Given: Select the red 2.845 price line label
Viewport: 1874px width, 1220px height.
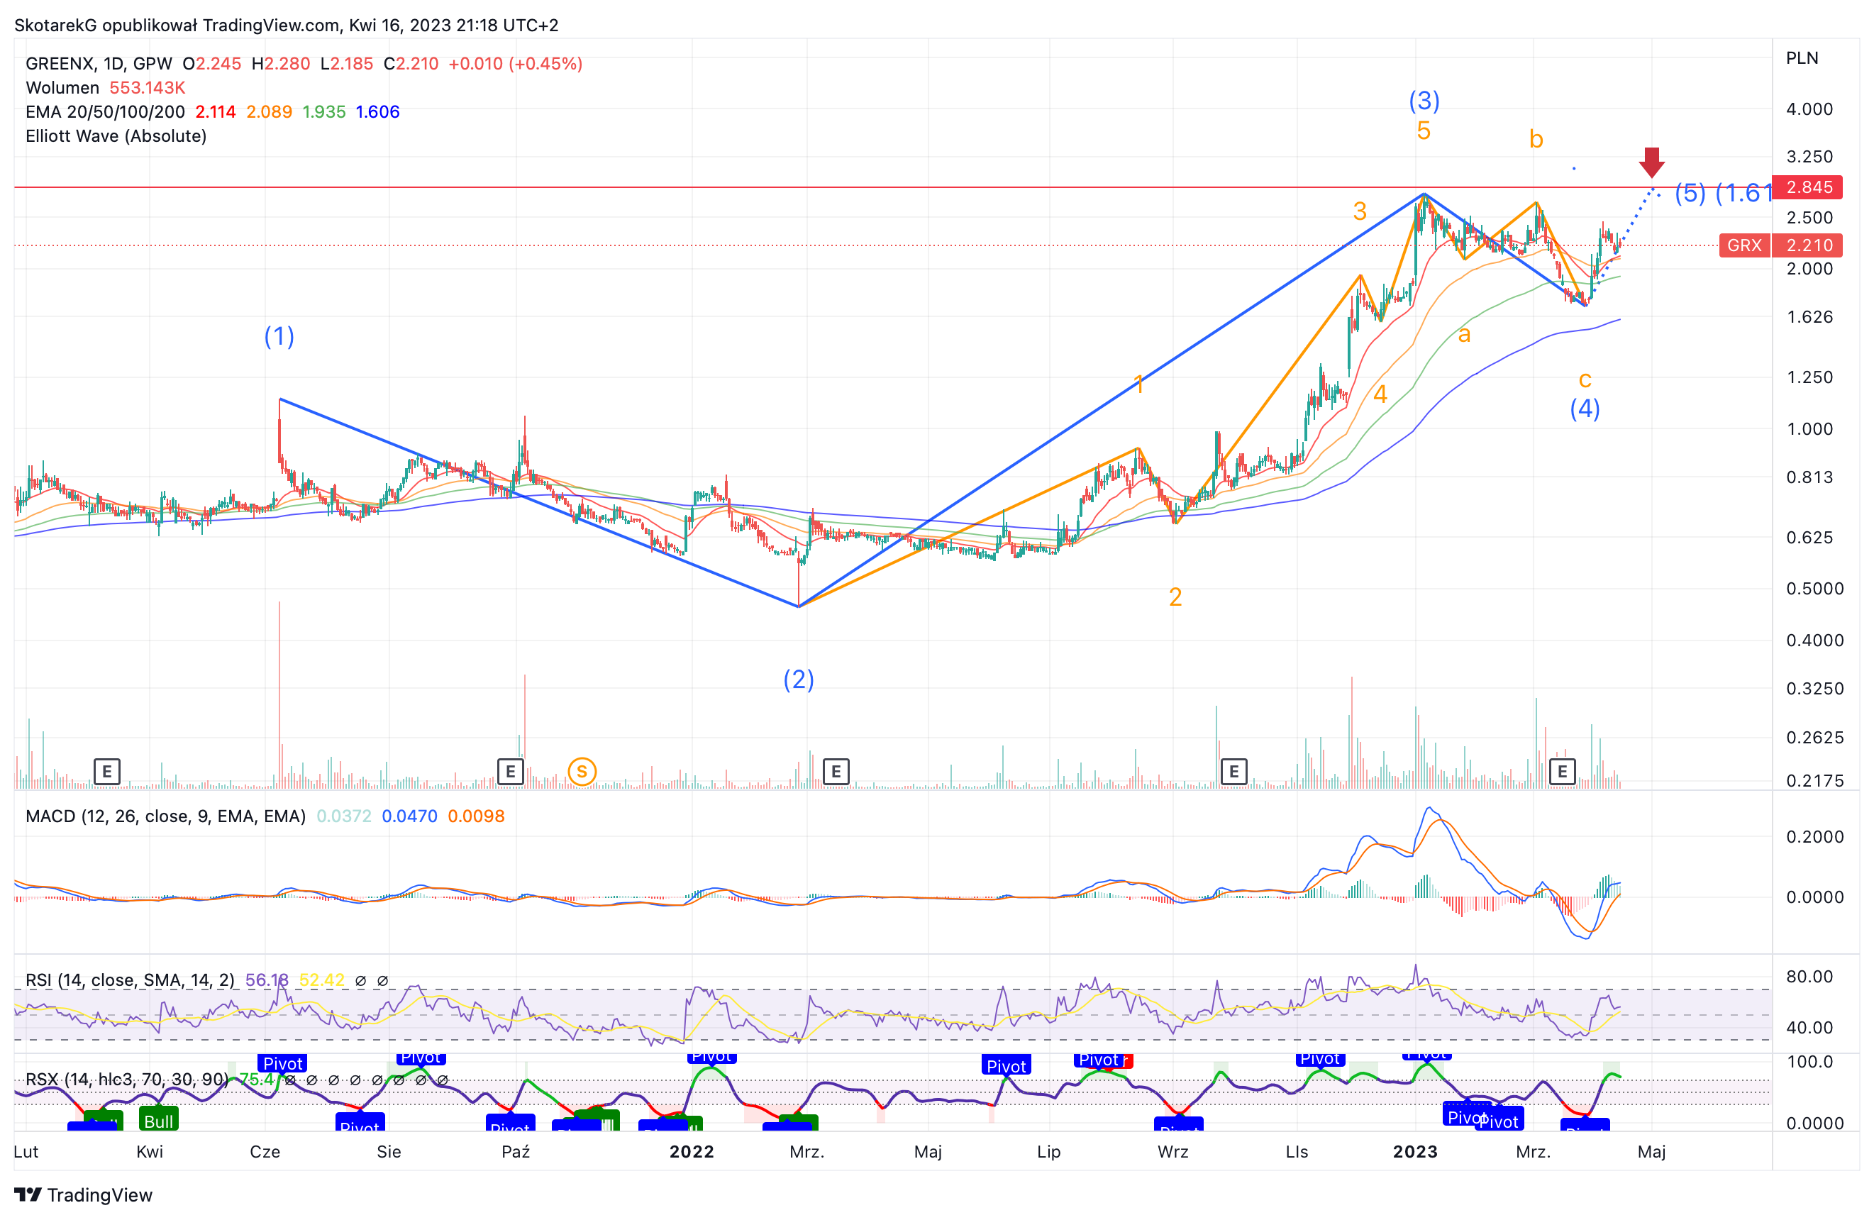Looking at the screenshot, I should coord(1807,187).
